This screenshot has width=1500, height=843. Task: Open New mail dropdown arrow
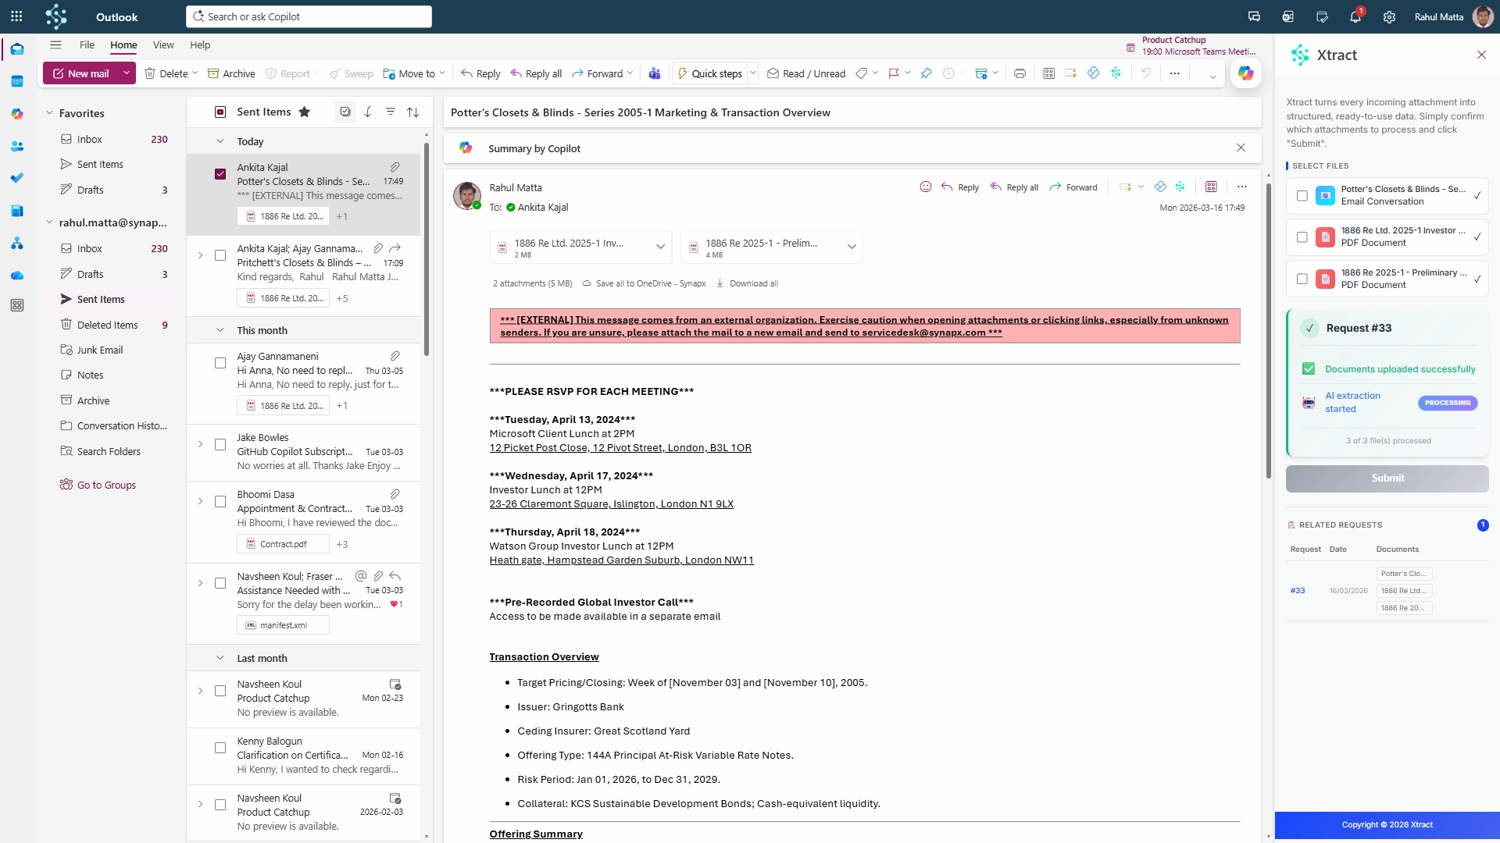126,73
